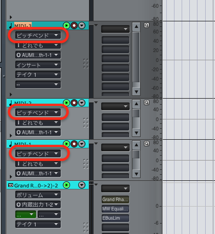
Task: Open the MW Equali... plugin insert
Action: [115, 209]
